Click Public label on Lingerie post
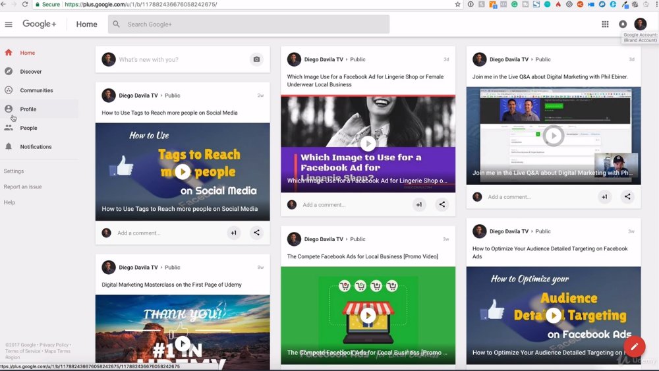659x371 pixels. click(x=358, y=59)
